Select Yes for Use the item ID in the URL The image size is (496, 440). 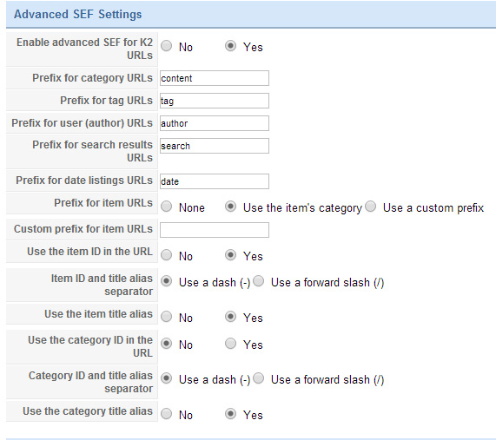[230, 255]
